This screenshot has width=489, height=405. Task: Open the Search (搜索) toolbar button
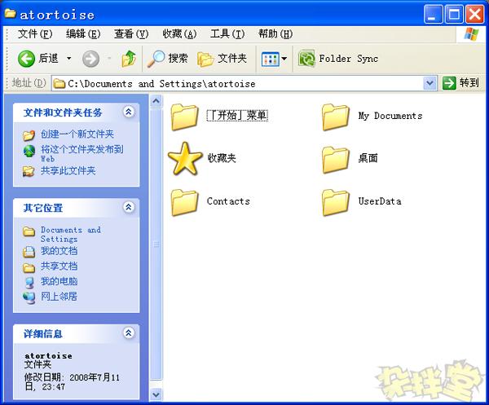pos(168,59)
